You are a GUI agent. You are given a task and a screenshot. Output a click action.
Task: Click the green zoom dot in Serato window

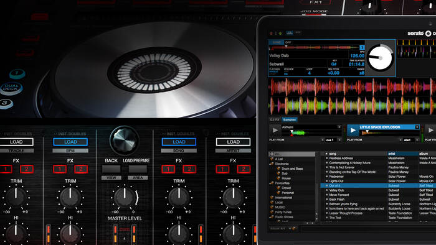tap(280, 34)
